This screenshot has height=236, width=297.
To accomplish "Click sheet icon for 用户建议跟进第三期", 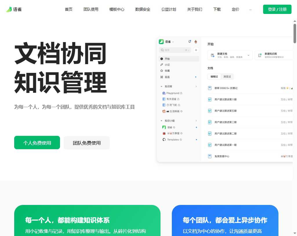I will coord(210,122).
